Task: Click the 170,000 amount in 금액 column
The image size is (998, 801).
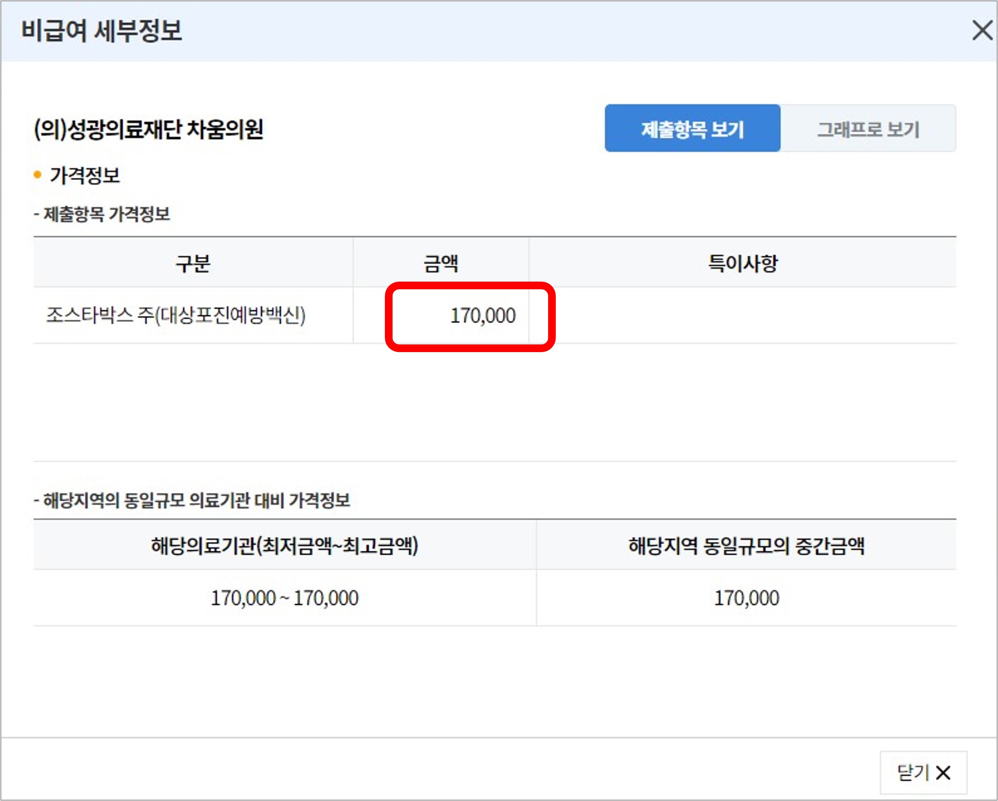Action: (x=482, y=316)
